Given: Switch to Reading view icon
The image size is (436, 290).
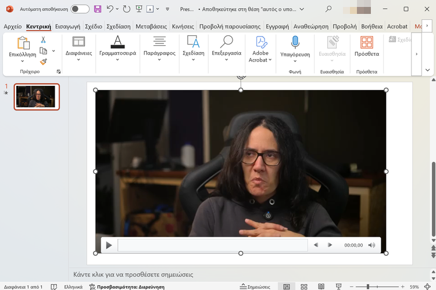Looking at the screenshot, I should pos(321,287).
